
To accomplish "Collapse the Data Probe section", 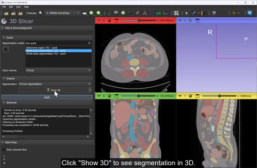I will (47, 142).
